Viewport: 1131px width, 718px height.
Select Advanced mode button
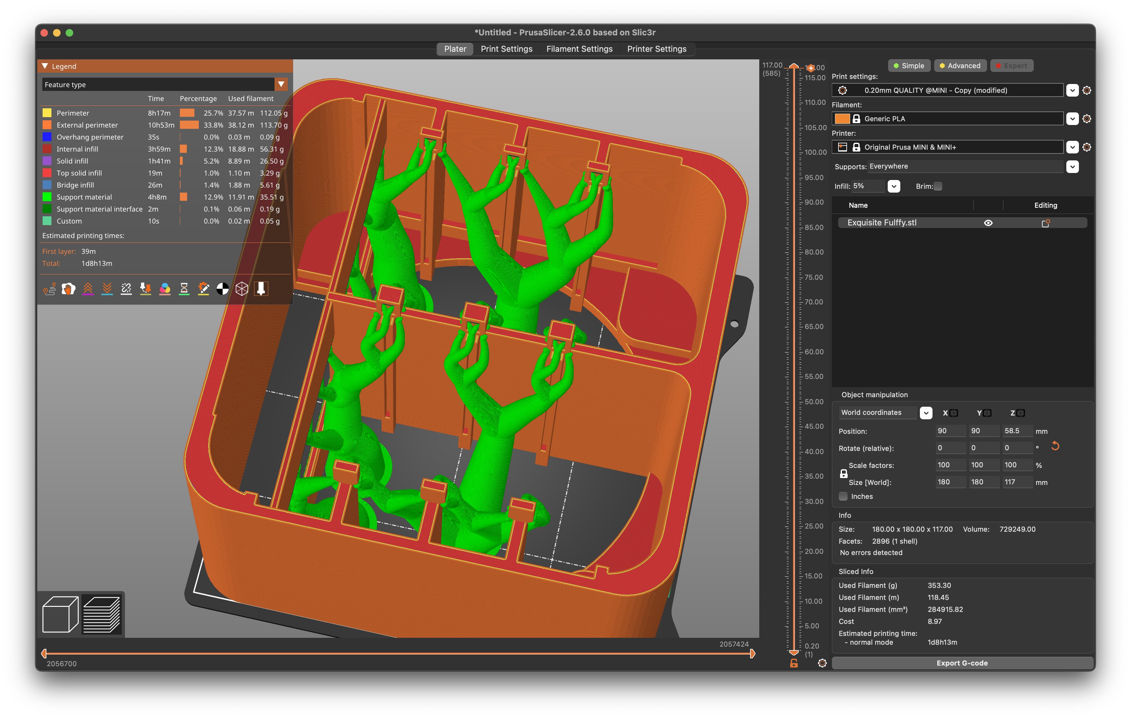960,66
